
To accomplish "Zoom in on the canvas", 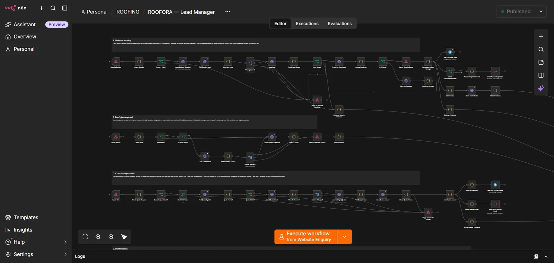I will [98, 237].
